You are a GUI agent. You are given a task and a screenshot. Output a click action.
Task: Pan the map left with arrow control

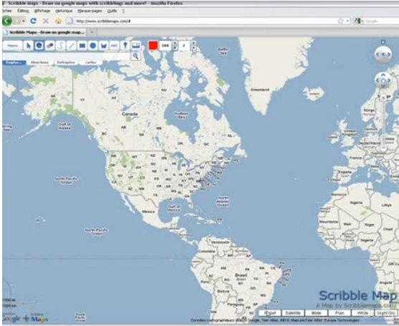378,81
